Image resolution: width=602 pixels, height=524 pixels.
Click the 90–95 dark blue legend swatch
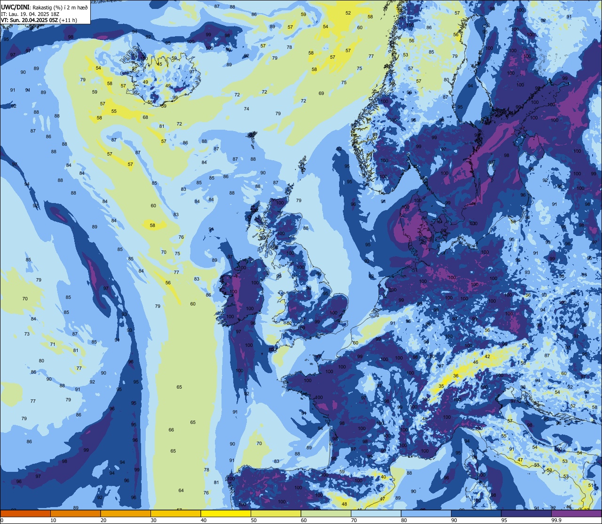[476, 513]
